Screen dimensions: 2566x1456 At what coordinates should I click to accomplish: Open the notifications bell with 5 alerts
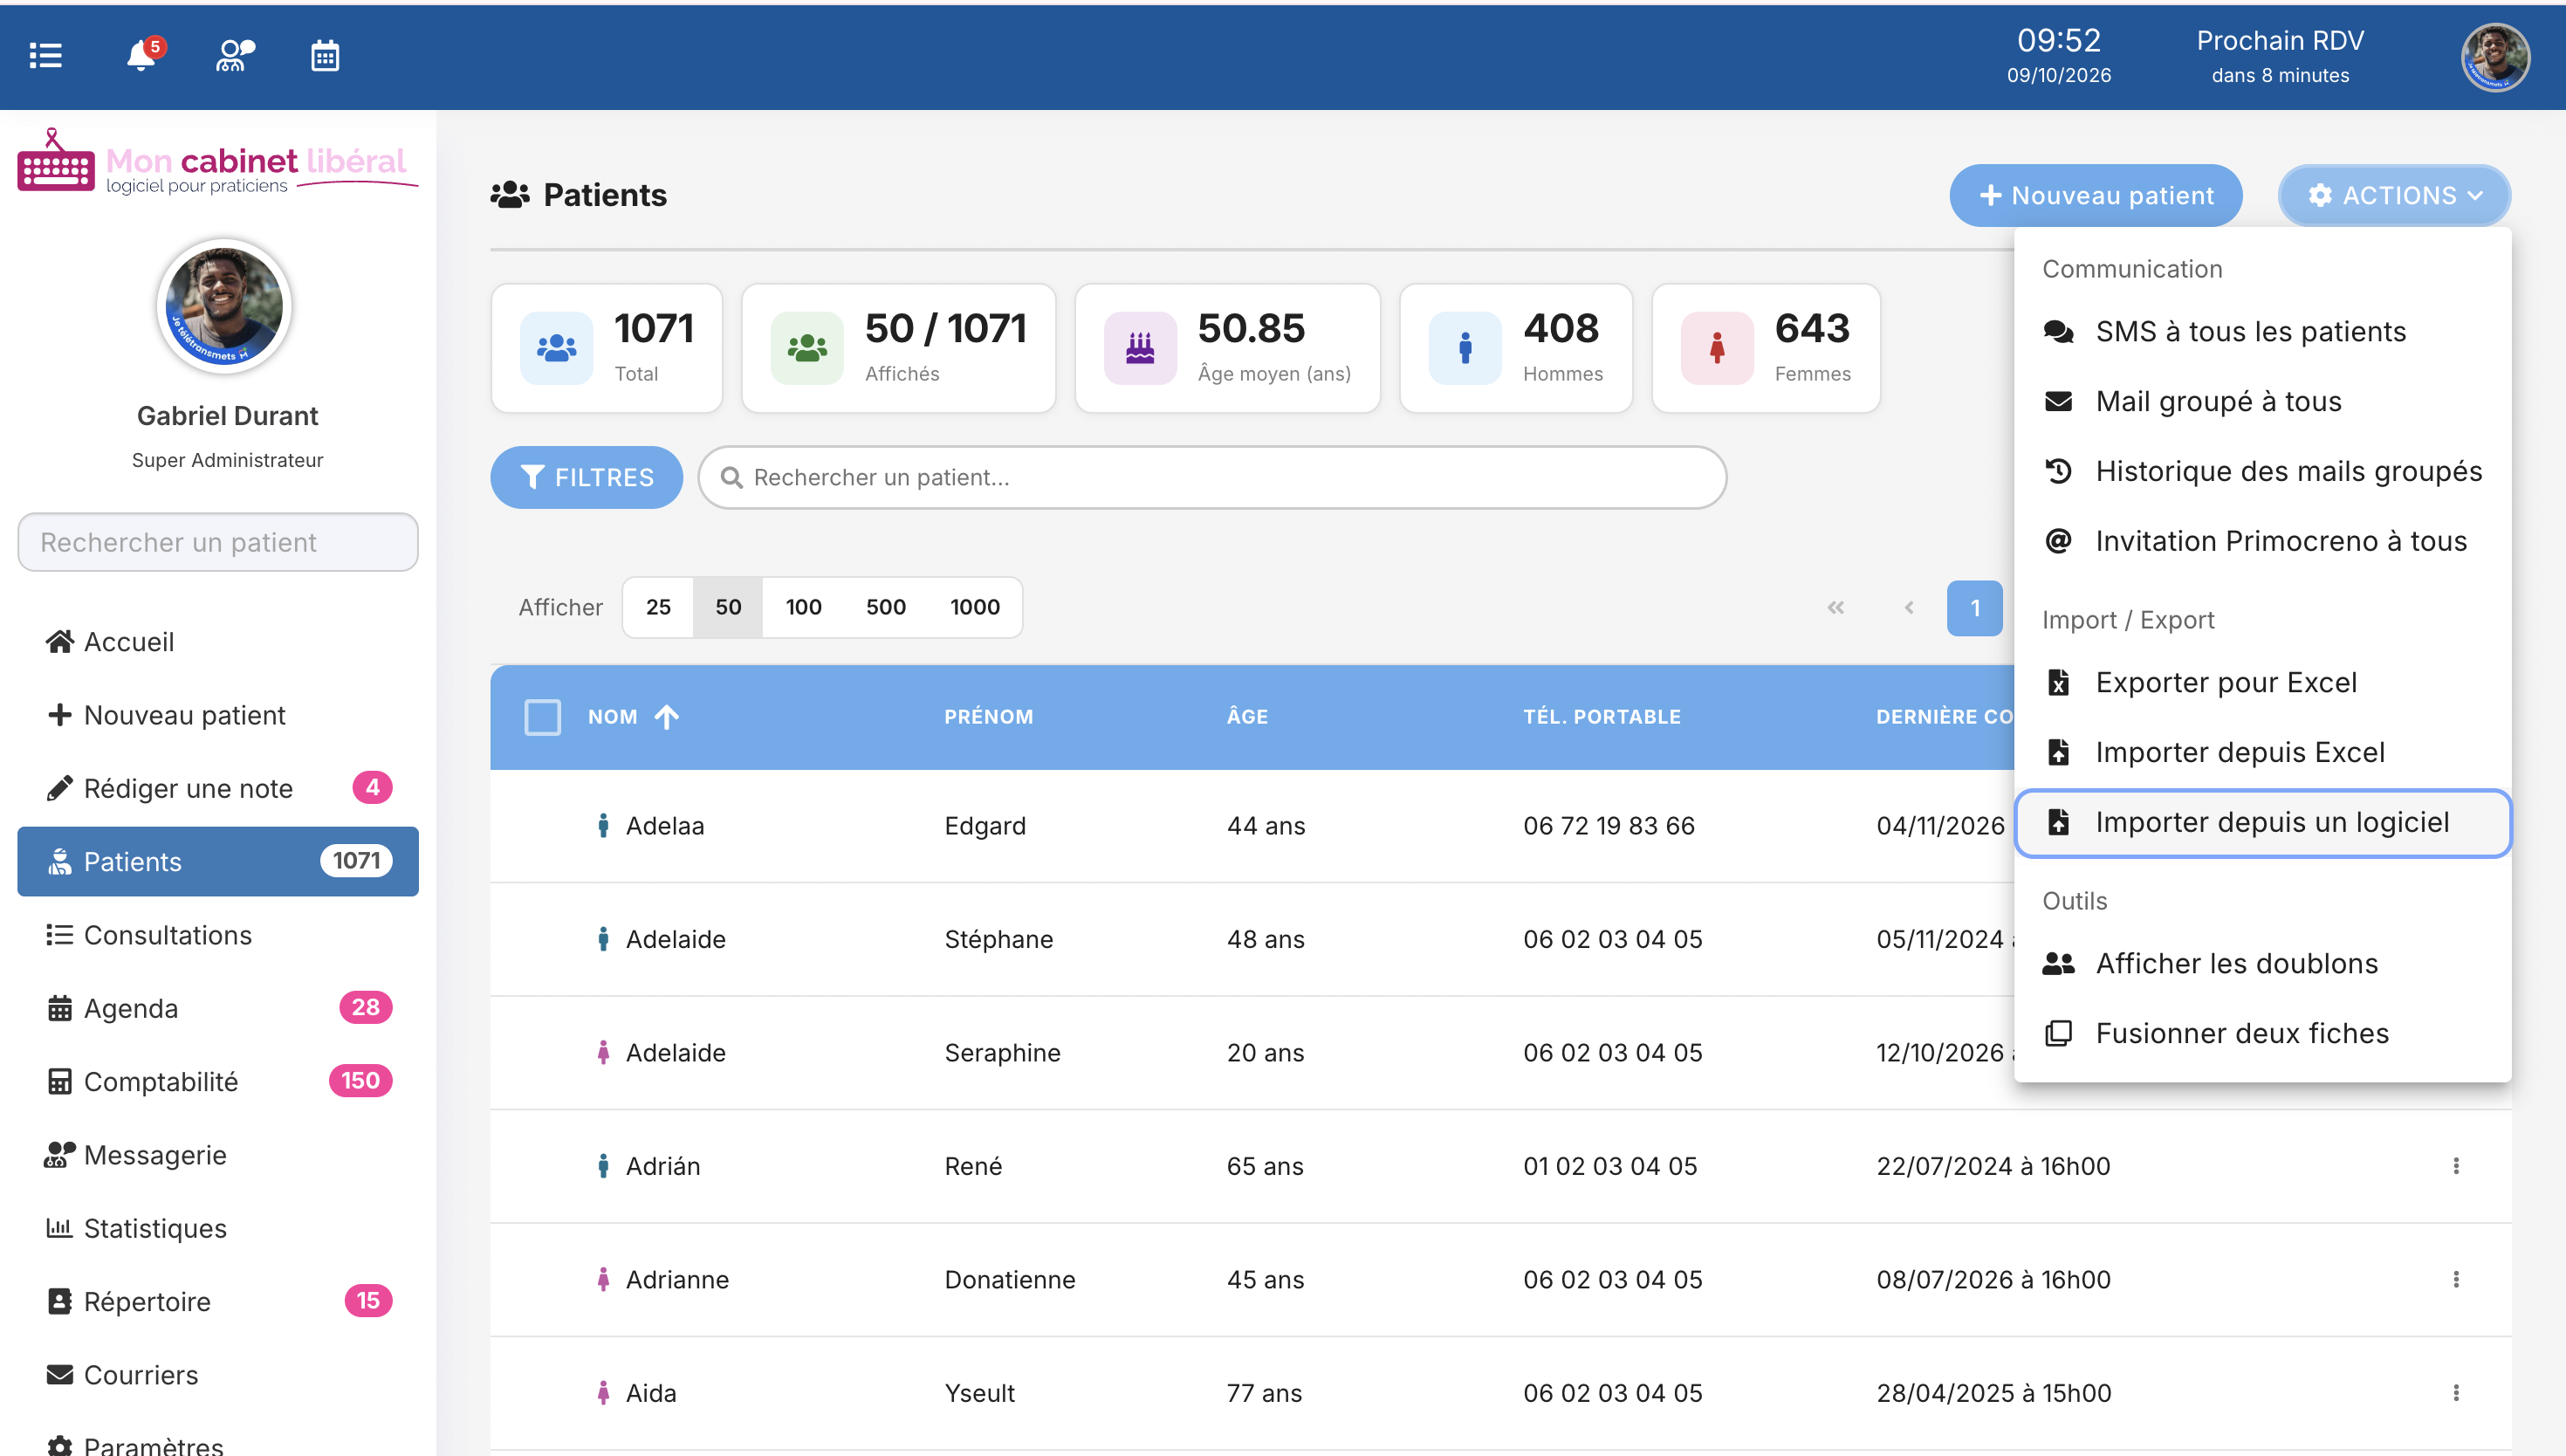coord(144,54)
